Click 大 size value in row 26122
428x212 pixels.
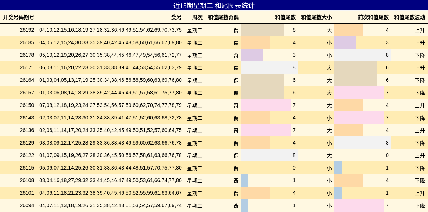pyautogui.click(x=329, y=155)
